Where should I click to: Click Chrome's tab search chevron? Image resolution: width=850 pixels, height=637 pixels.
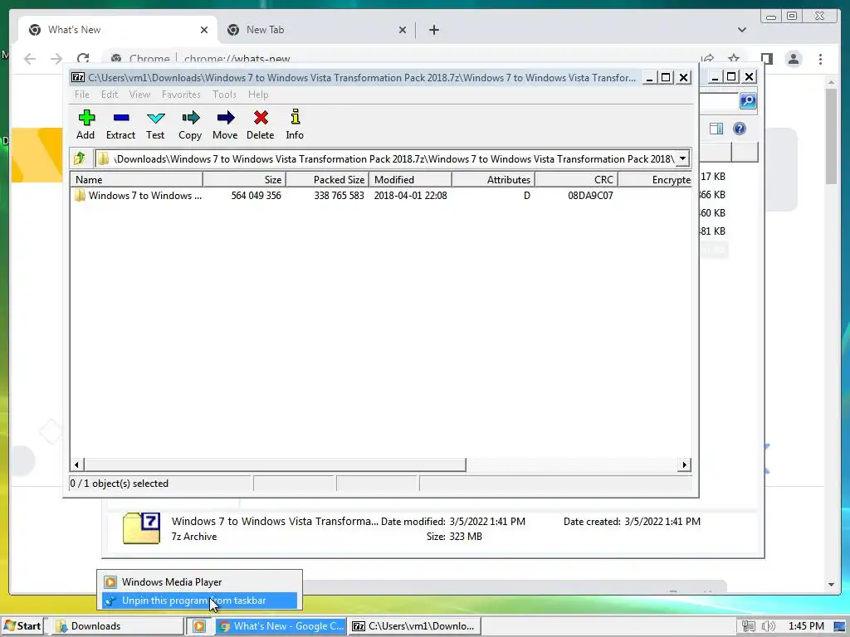pyautogui.click(x=741, y=30)
